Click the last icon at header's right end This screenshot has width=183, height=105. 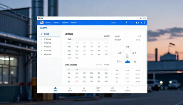coord(144,23)
